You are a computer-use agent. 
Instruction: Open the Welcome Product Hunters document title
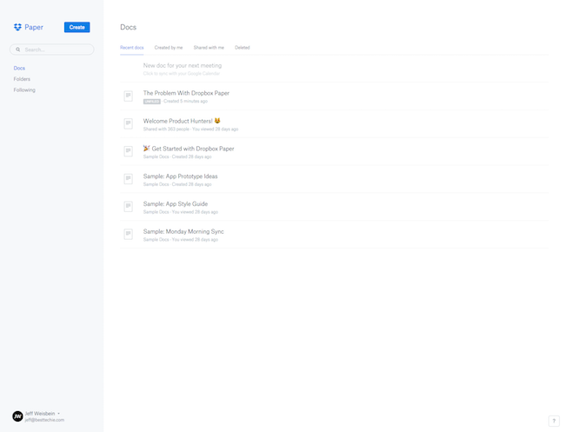click(x=178, y=121)
